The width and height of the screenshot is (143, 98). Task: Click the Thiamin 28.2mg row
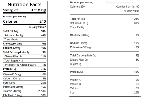click(25, 91)
